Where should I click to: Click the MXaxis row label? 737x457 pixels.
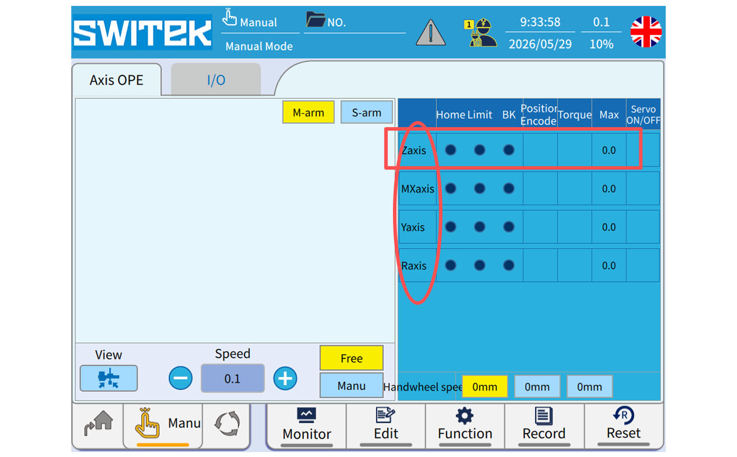click(x=418, y=189)
